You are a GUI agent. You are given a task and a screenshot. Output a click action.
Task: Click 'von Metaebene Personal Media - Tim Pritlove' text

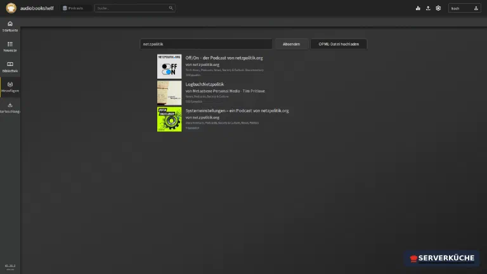[225, 91]
